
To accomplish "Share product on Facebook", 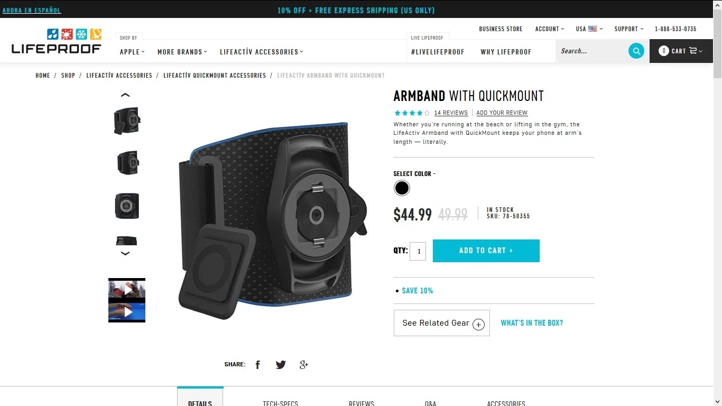I will click(258, 365).
